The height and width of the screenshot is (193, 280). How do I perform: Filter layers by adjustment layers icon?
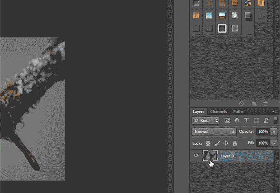pos(237,120)
